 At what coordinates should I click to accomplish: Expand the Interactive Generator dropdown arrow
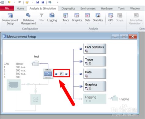[x=142, y=23]
